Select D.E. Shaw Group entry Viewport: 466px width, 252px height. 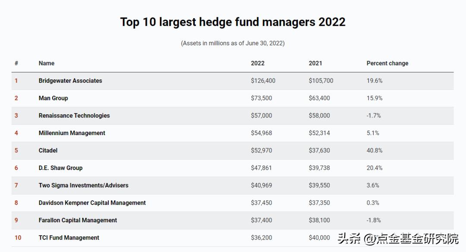coord(60,168)
